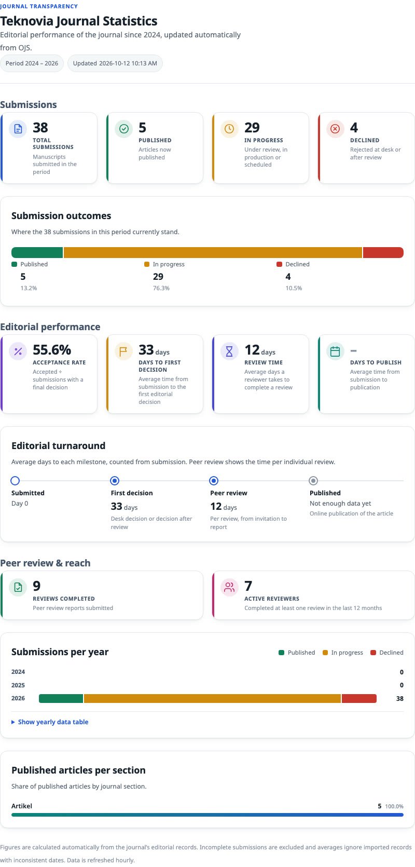415x867 pixels.
Task: Click the document icon on Total Submissions card
Action: click(18, 129)
